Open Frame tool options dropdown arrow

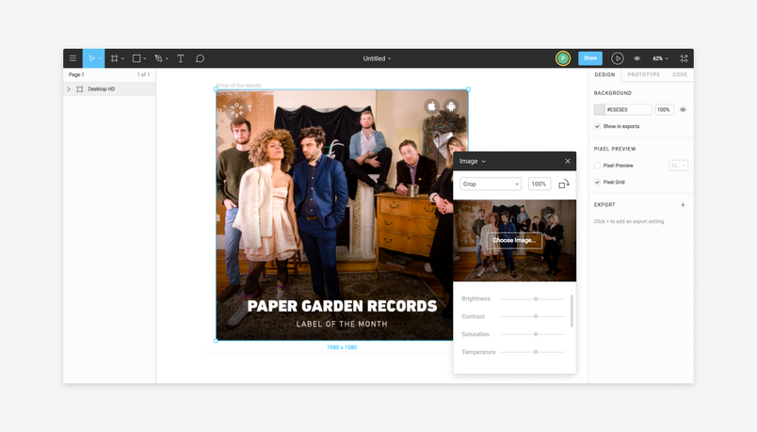point(122,59)
